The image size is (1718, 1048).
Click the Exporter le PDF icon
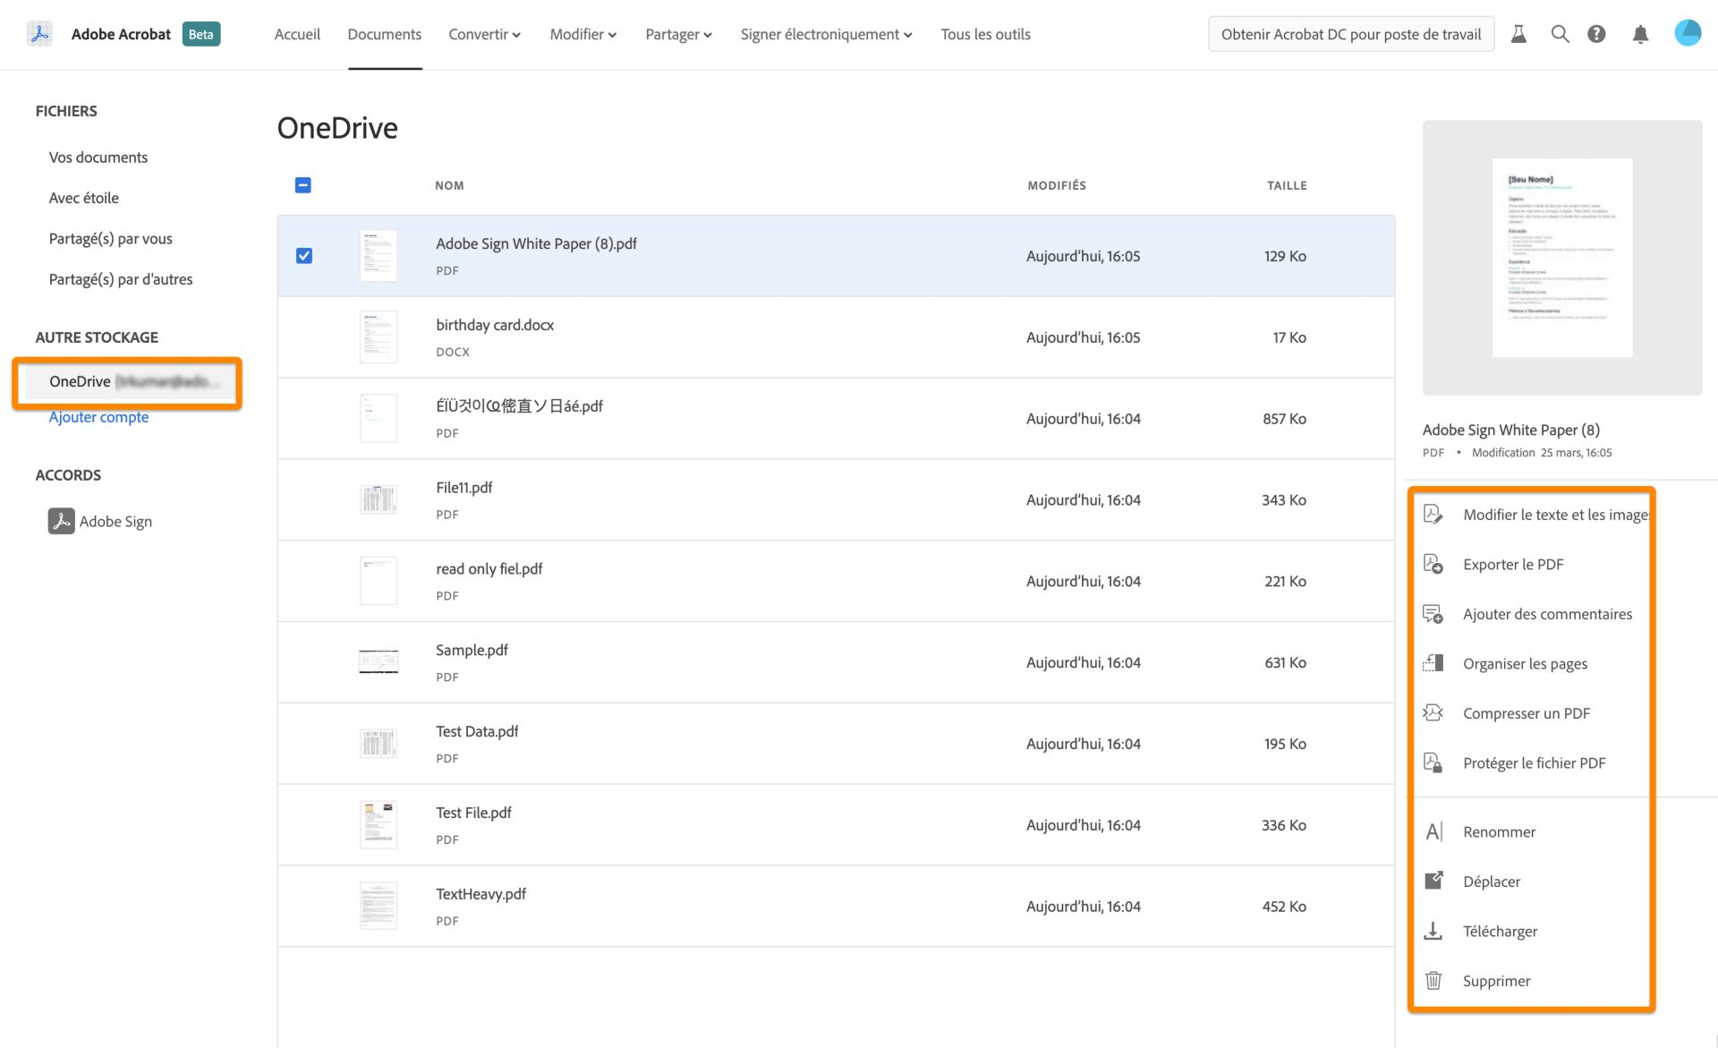tap(1433, 564)
